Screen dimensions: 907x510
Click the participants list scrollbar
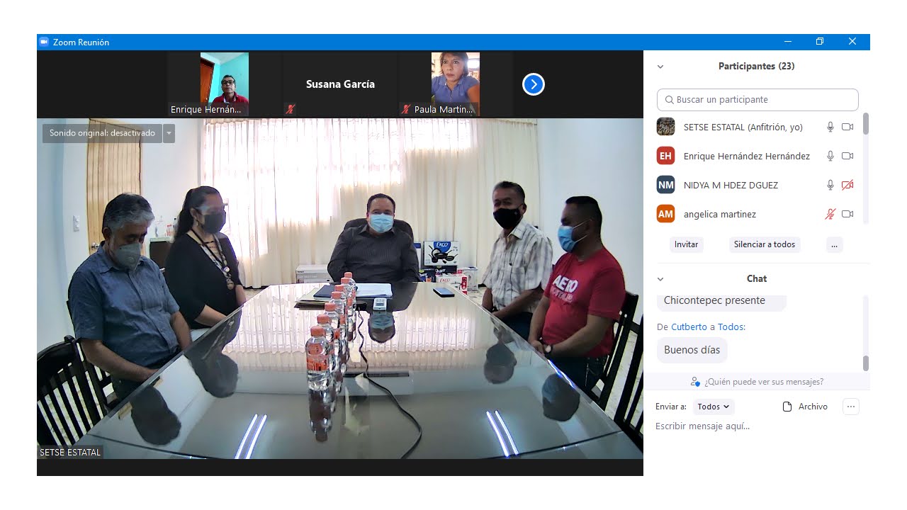[x=865, y=124]
